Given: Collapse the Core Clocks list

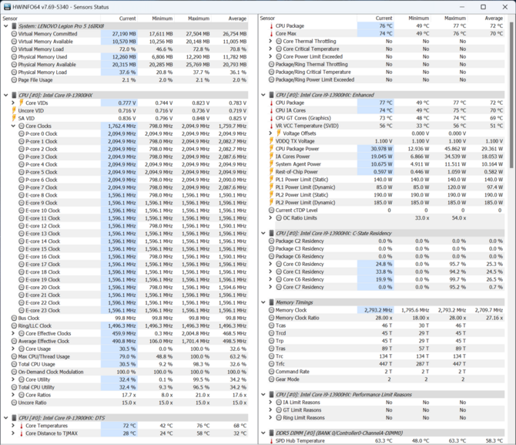Looking at the screenshot, I should click(x=12, y=126).
